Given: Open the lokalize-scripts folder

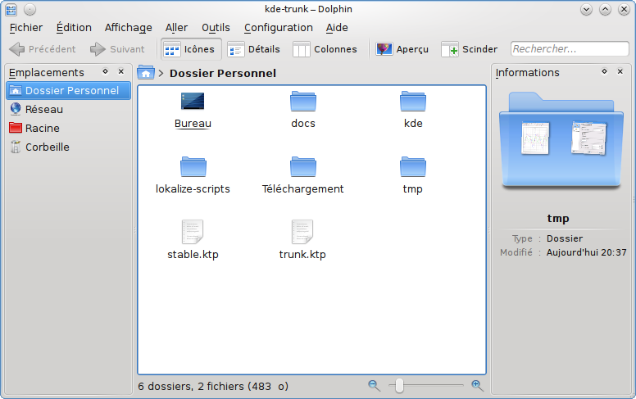Looking at the screenshot, I should point(193,167).
